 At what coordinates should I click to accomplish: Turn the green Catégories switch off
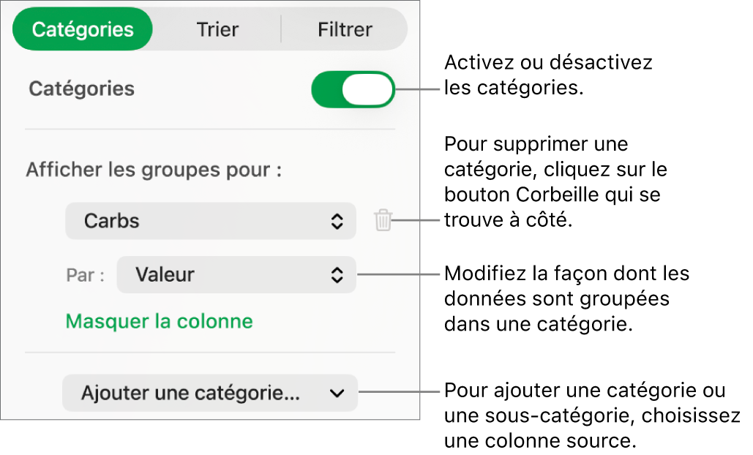pos(353,89)
